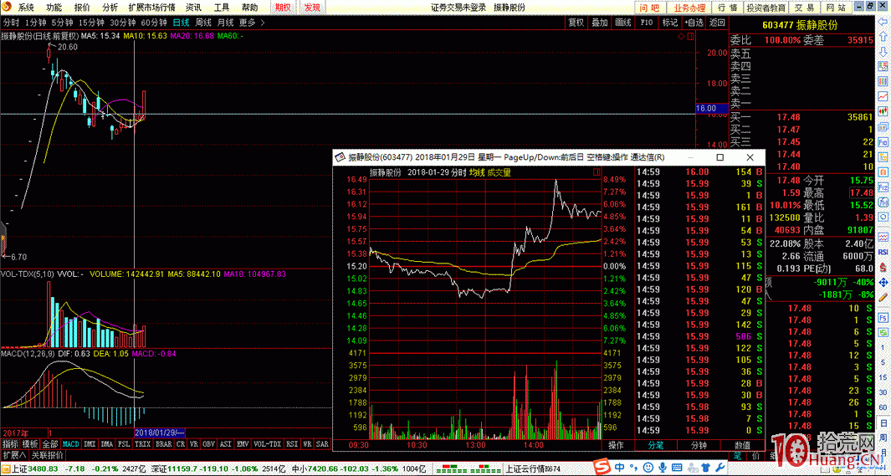Click the 603477 振静股份 stock title
Viewport: 891px width, 476px height.
[800, 26]
